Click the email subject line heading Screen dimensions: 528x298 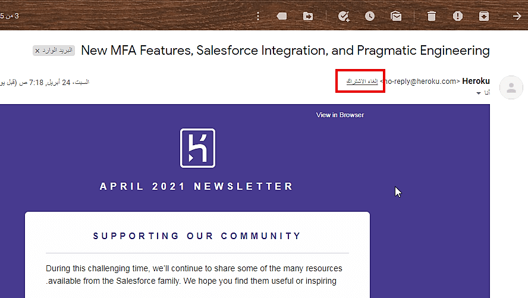pos(285,51)
